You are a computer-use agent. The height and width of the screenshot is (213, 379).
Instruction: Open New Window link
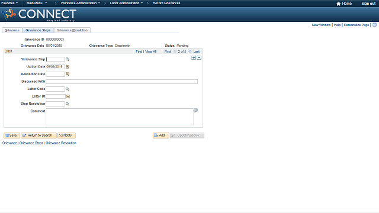(321, 25)
